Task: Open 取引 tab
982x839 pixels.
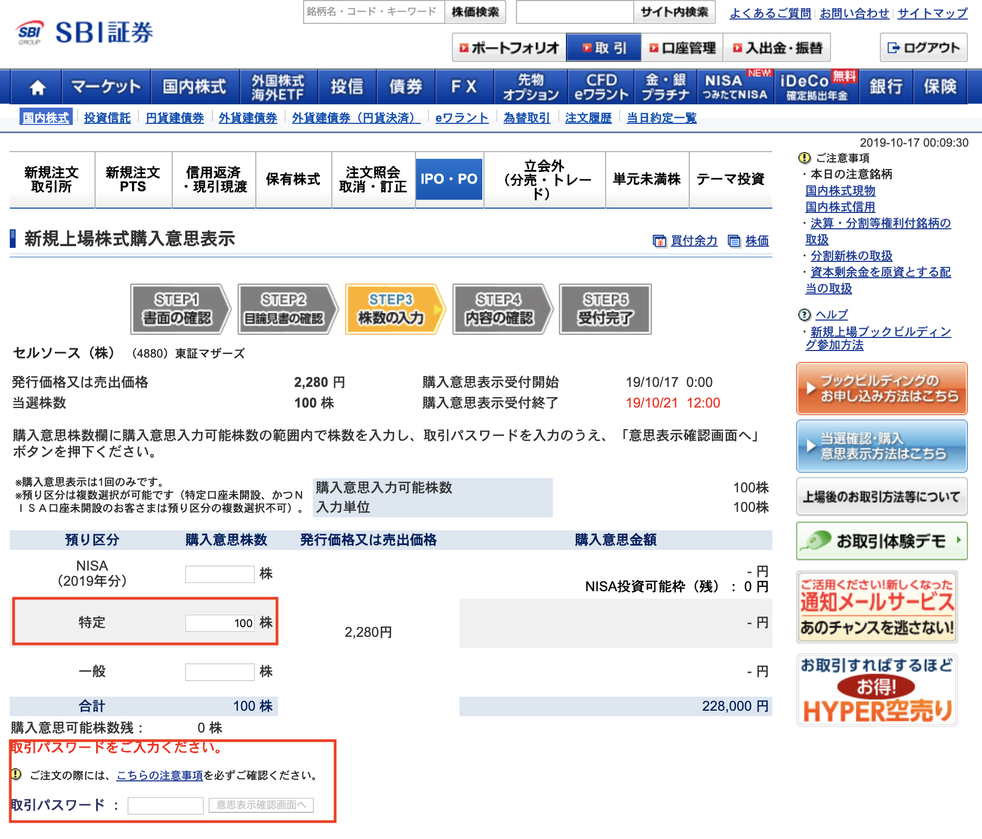Action: click(x=604, y=48)
